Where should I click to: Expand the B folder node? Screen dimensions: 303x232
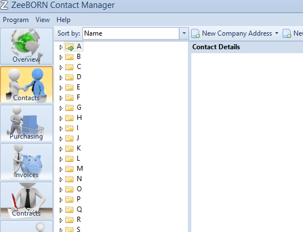[61, 57]
